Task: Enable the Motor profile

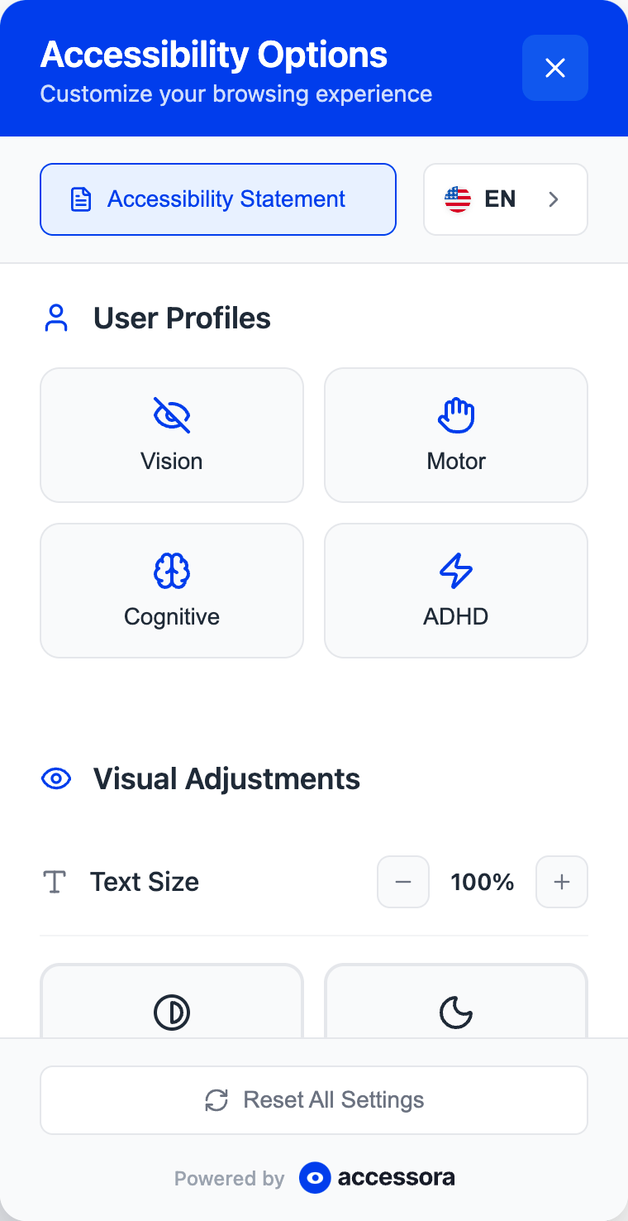Action: 456,435
